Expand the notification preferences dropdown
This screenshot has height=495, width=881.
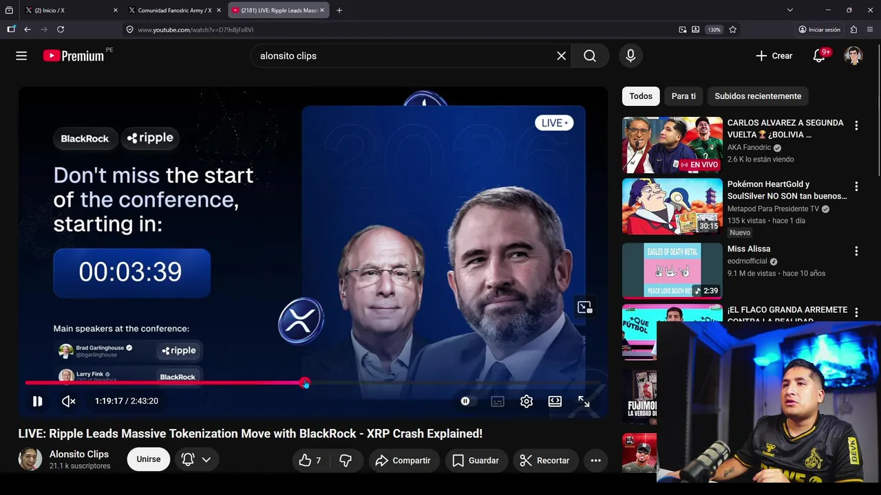[x=196, y=459]
